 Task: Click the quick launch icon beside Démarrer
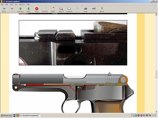(x=14, y=115)
